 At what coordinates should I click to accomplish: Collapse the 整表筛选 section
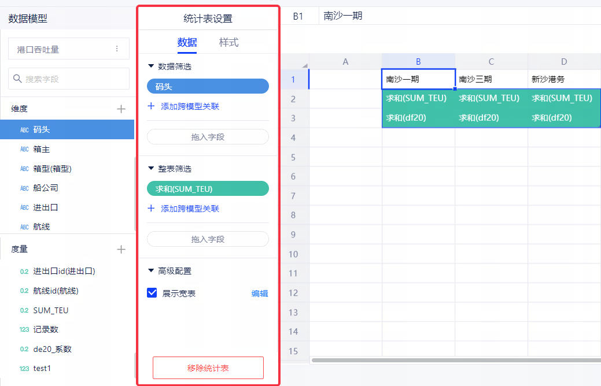[x=152, y=169]
